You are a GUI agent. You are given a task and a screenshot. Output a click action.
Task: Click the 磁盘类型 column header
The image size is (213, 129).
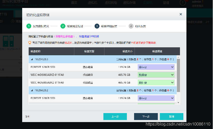click(x=89, y=51)
